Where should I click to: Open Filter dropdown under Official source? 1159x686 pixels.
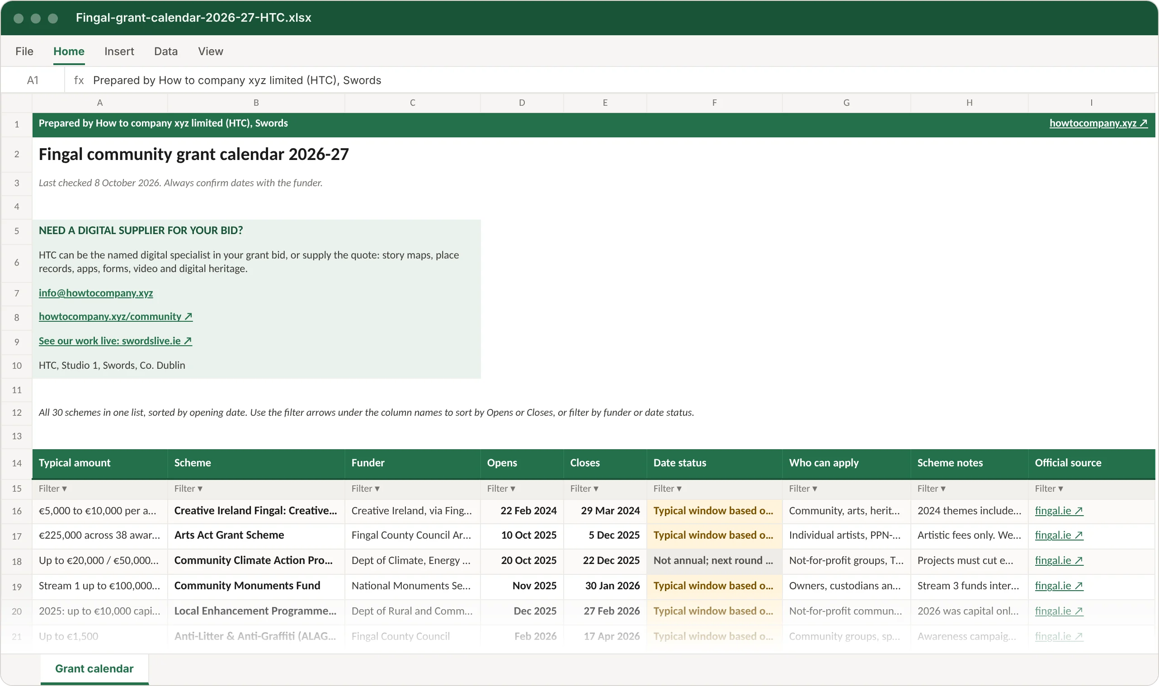(x=1049, y=489)
